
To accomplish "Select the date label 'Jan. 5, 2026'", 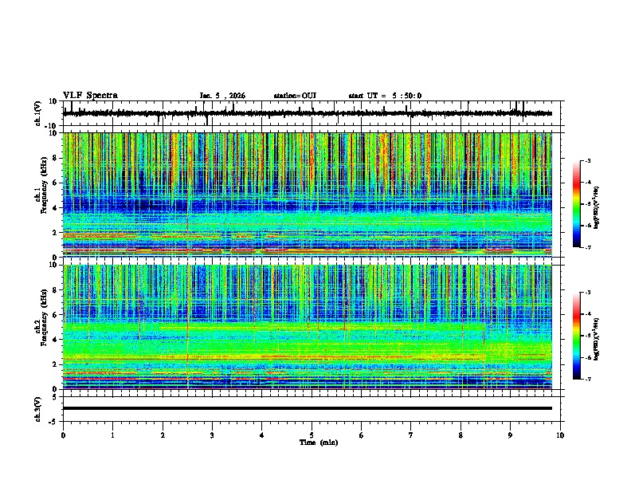I will pos(222,96).
